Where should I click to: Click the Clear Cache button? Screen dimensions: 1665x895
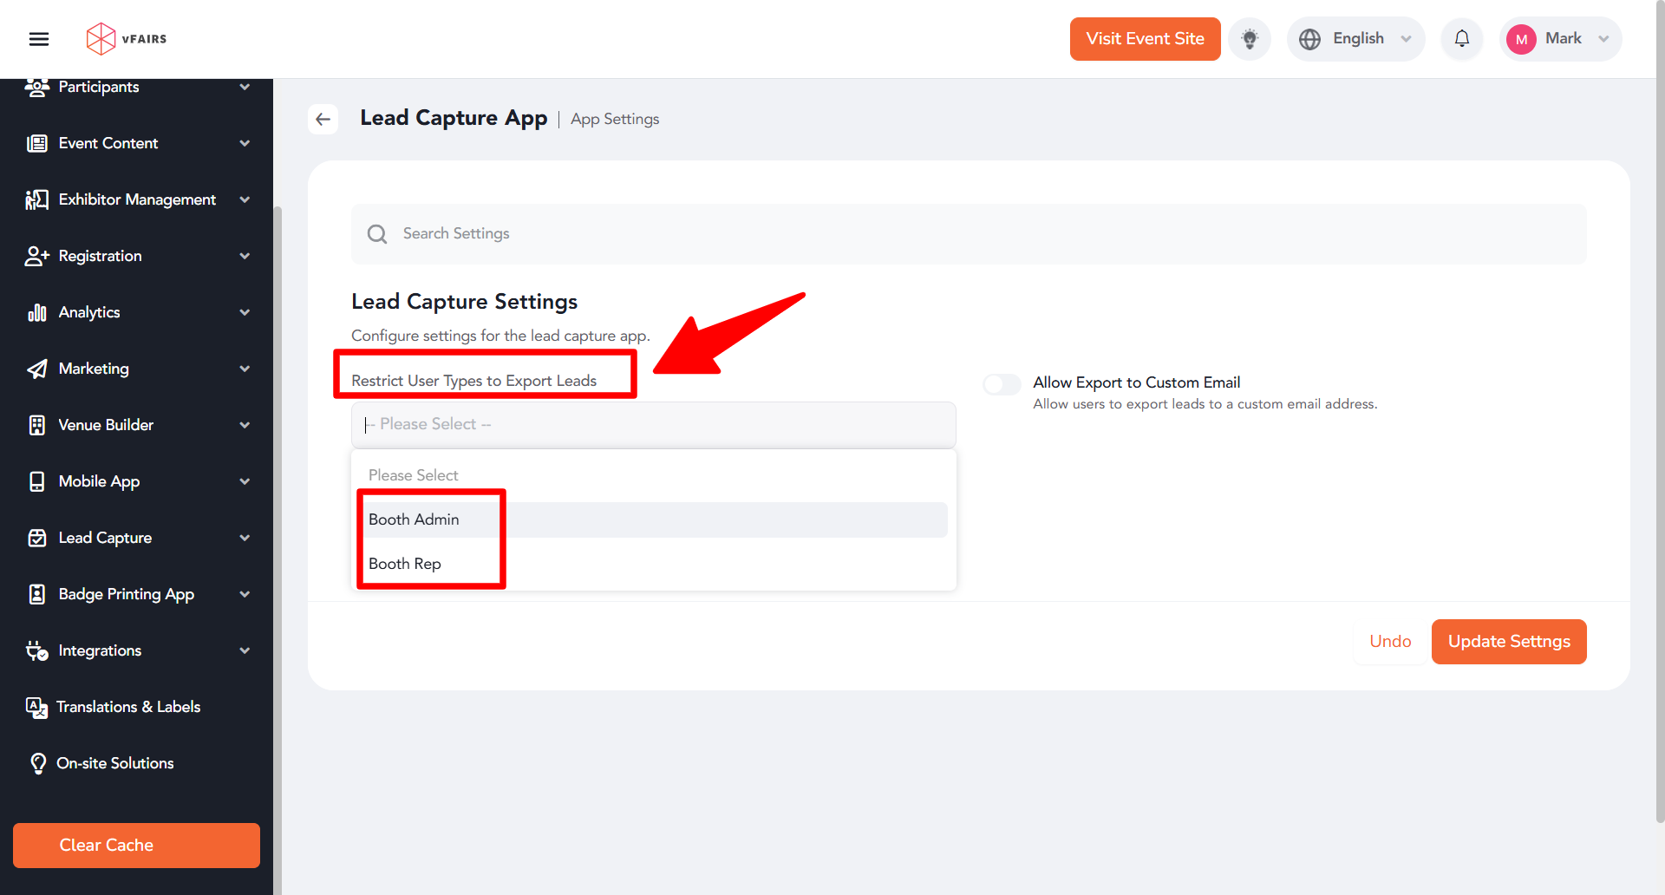click(x=136, y=846)
